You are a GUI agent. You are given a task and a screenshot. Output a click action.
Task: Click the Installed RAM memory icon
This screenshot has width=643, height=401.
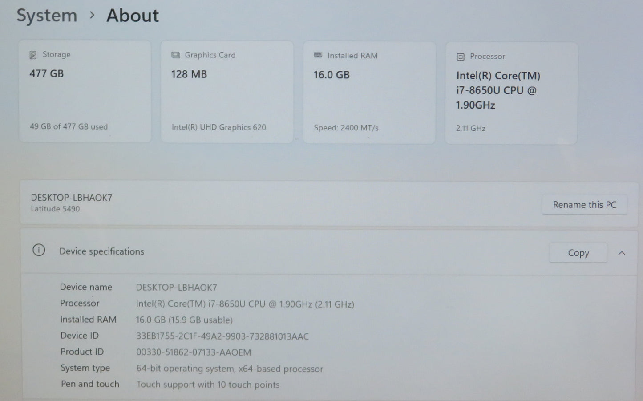pyautogui.click(x=318, y=55)
